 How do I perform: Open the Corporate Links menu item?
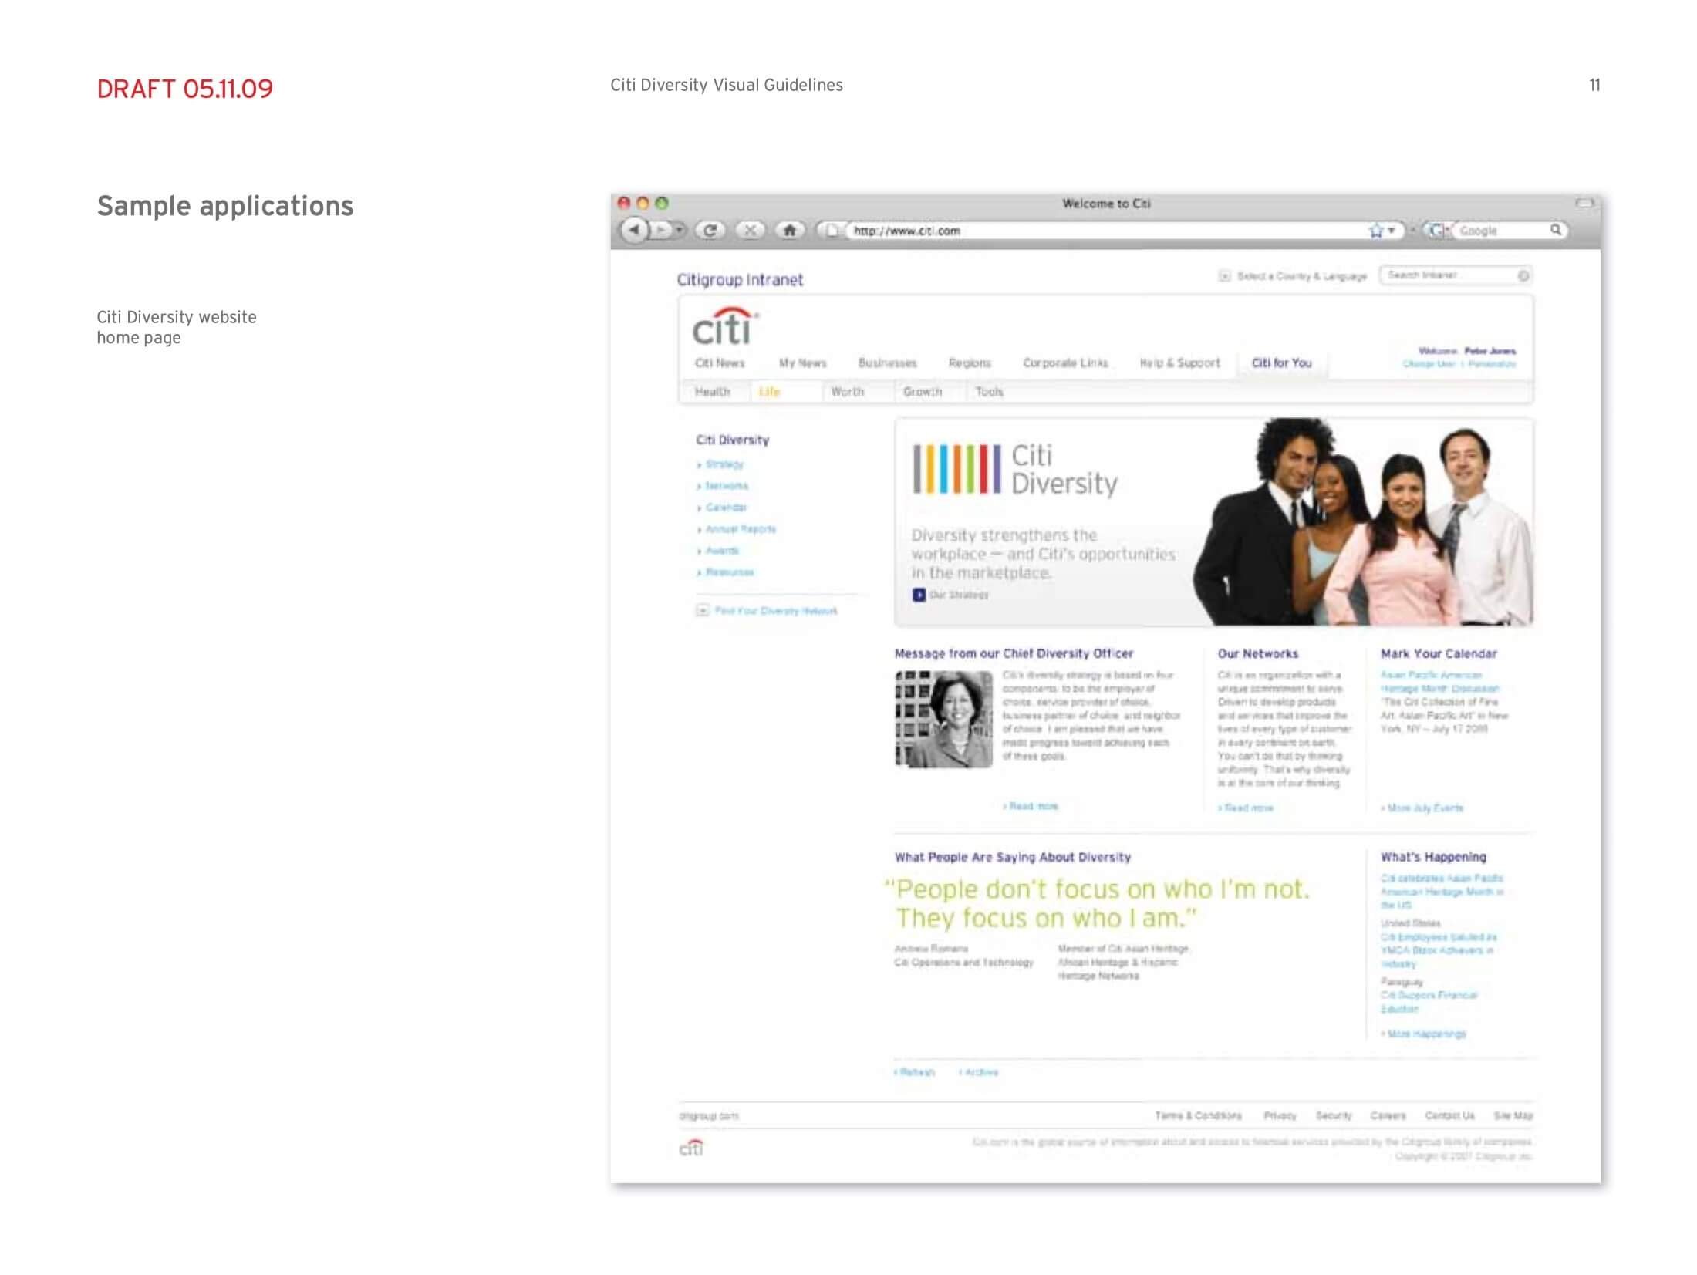point(1065,363)
